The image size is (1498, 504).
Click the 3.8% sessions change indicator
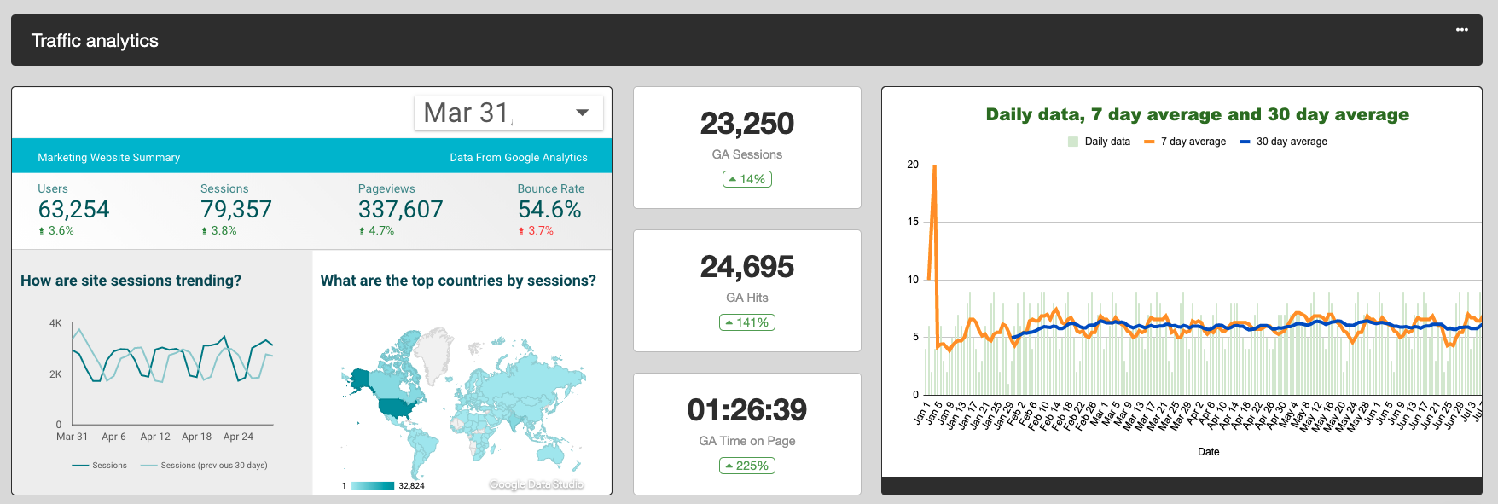[219, 231]
